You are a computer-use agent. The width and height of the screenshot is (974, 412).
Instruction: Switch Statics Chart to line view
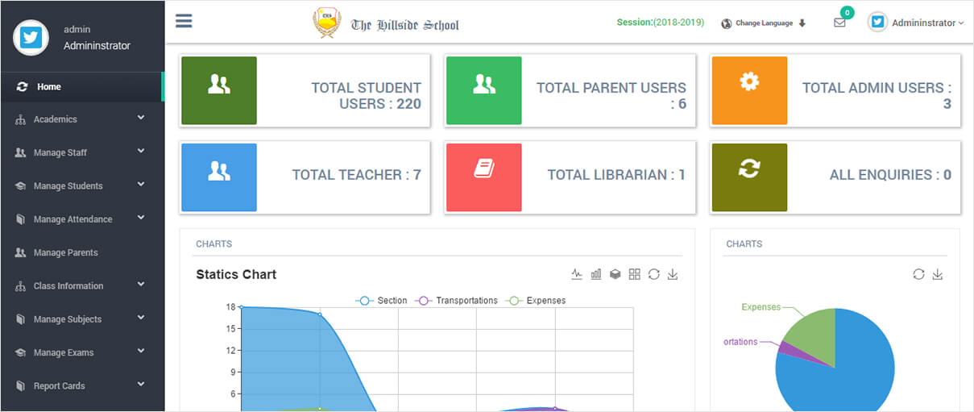[x=577, y=274]
